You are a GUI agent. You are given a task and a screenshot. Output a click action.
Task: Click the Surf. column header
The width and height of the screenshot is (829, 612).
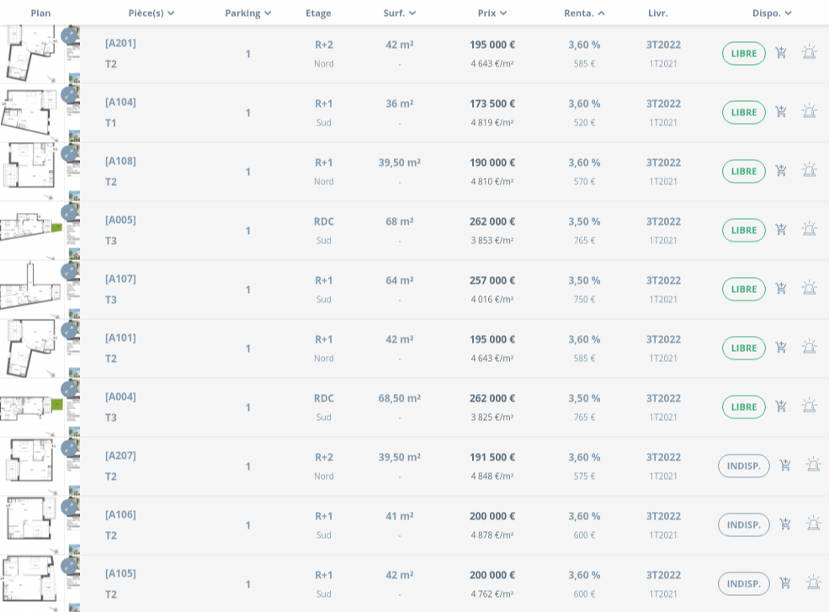point(400,13)
